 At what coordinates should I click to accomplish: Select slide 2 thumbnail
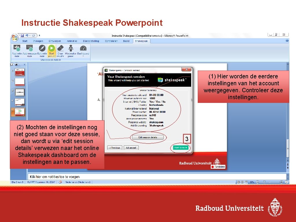coord(20,82)
